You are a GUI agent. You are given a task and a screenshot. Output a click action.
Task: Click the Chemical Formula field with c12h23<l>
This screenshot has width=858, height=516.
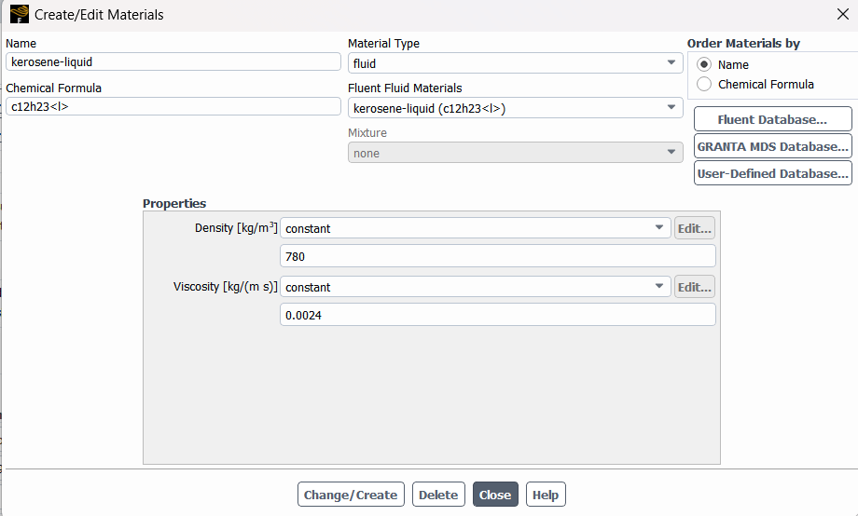coord(173,106)
